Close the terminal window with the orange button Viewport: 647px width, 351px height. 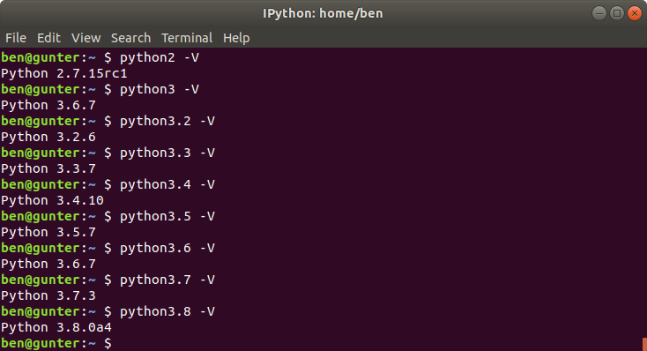tap(634, 13)
